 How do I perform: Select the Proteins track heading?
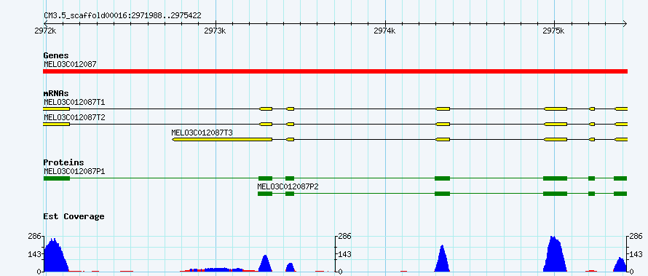click(63, 163)
